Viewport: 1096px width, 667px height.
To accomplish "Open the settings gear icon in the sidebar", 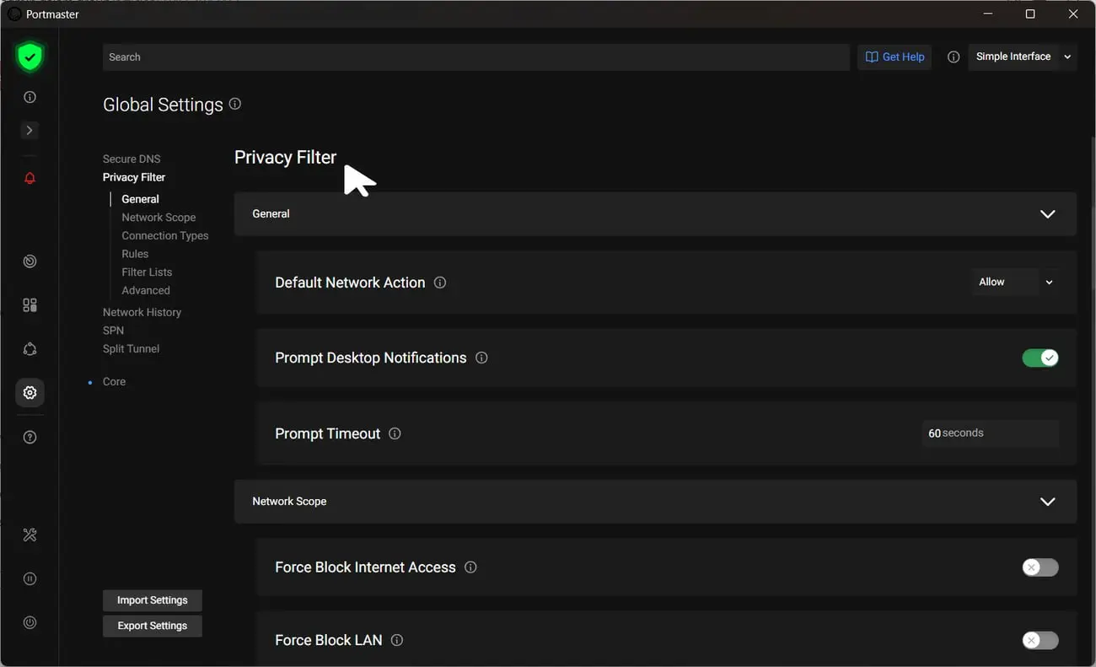I will click(30, 393).
